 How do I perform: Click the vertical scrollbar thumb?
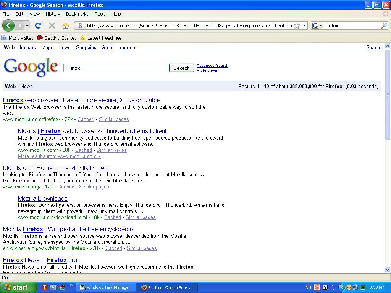pos(388,95)
